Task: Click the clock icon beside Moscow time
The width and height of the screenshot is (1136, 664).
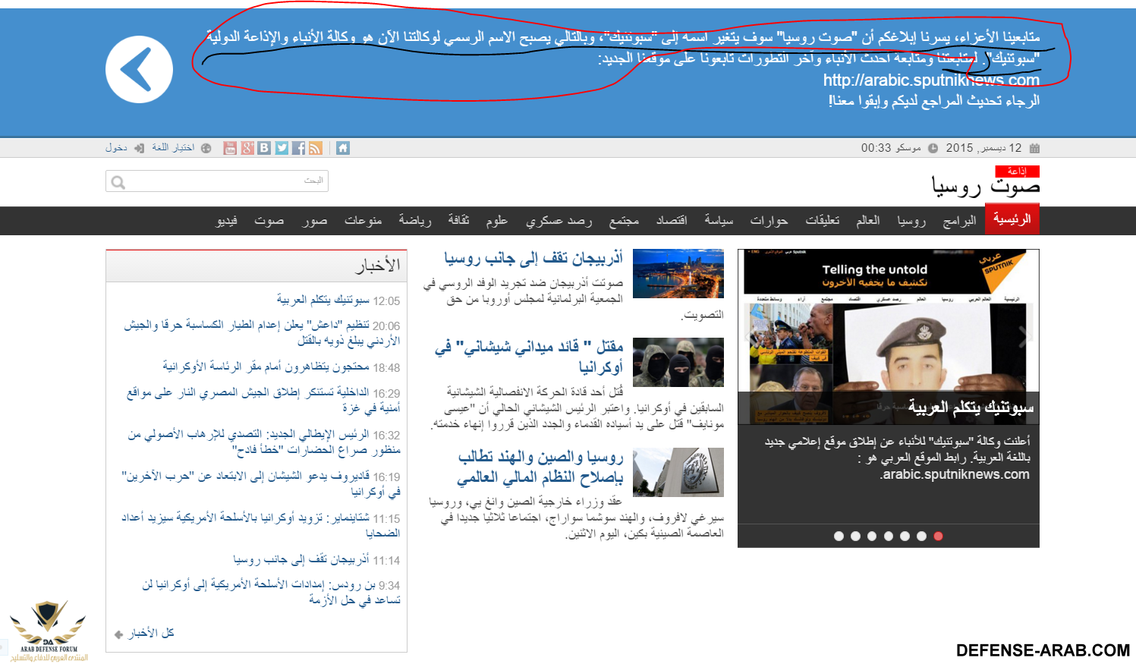Action: tap(933, 148)
